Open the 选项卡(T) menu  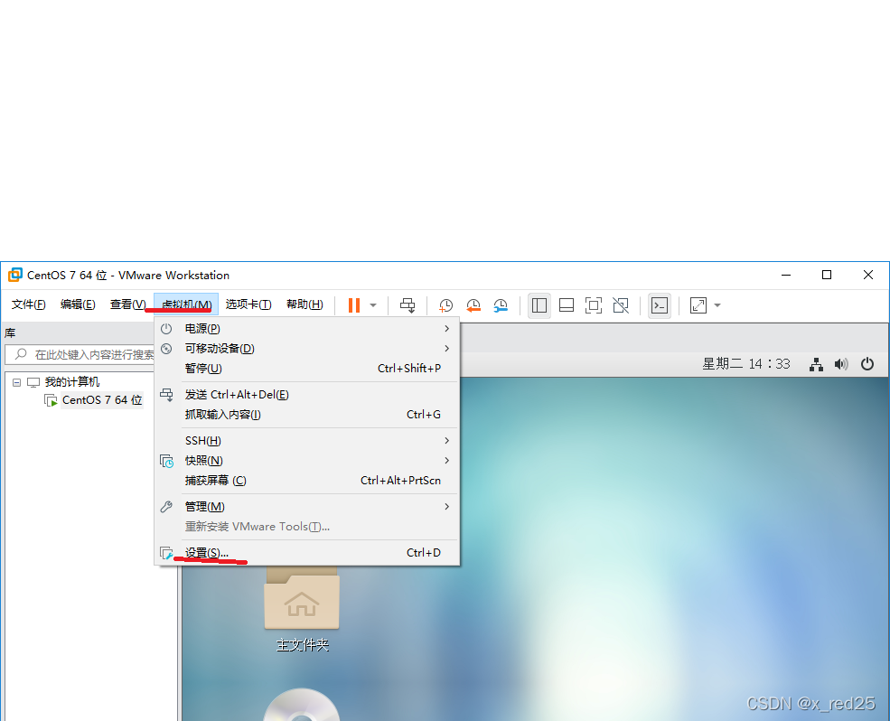pyautogui.click(x=248, y=304)
